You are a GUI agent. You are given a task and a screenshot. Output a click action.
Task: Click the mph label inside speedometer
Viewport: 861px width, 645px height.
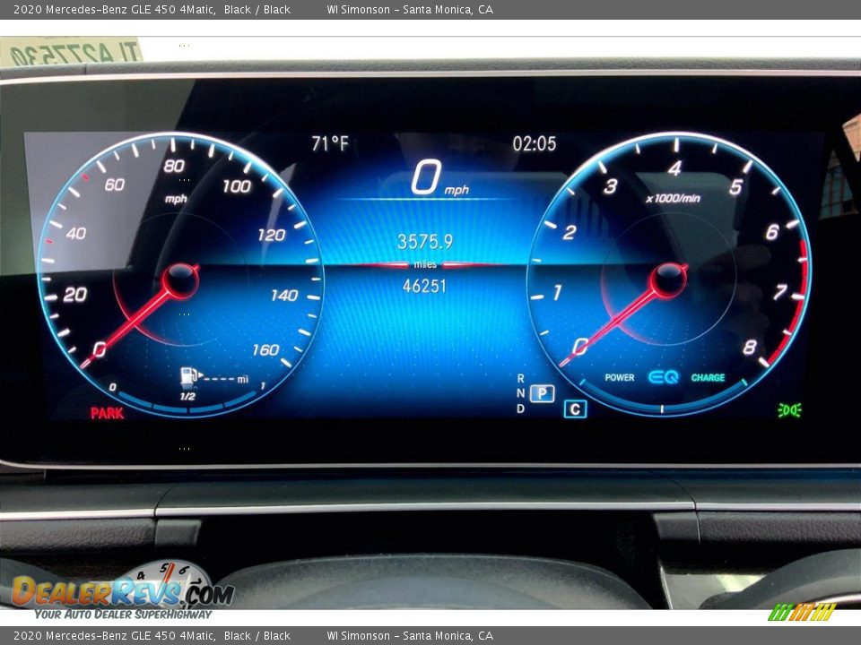(x=177, y=199)
